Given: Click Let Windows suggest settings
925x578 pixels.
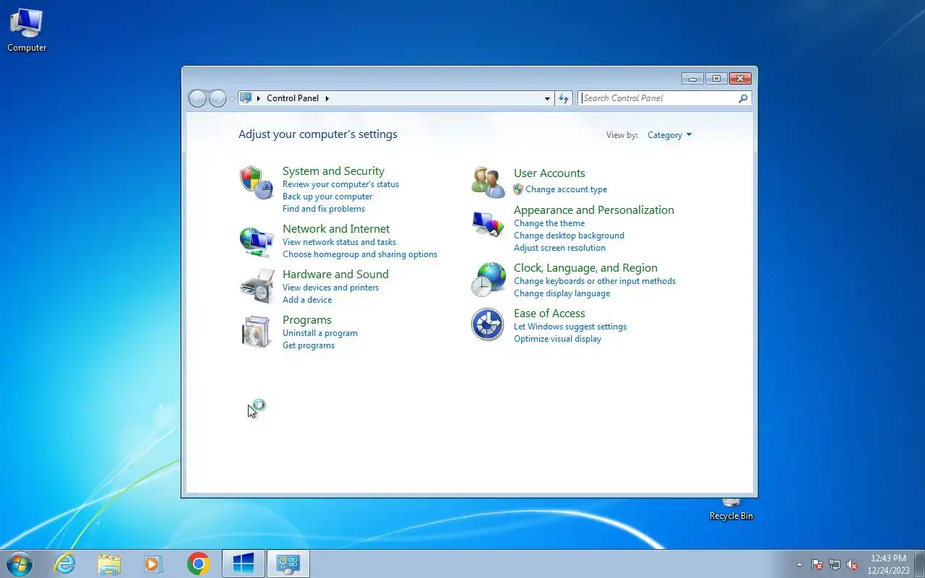Looking at the screenshot, I should point(570,327).
